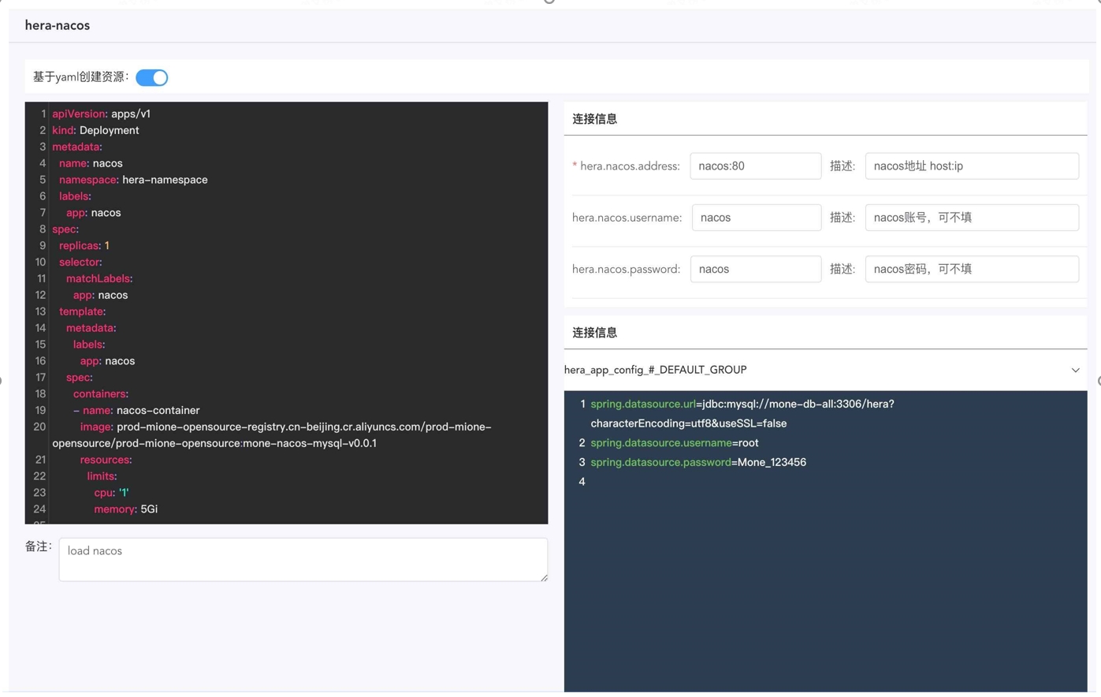1101x697 pixels.
Task: Click the matchLabels: line
Action: (99, 278)
